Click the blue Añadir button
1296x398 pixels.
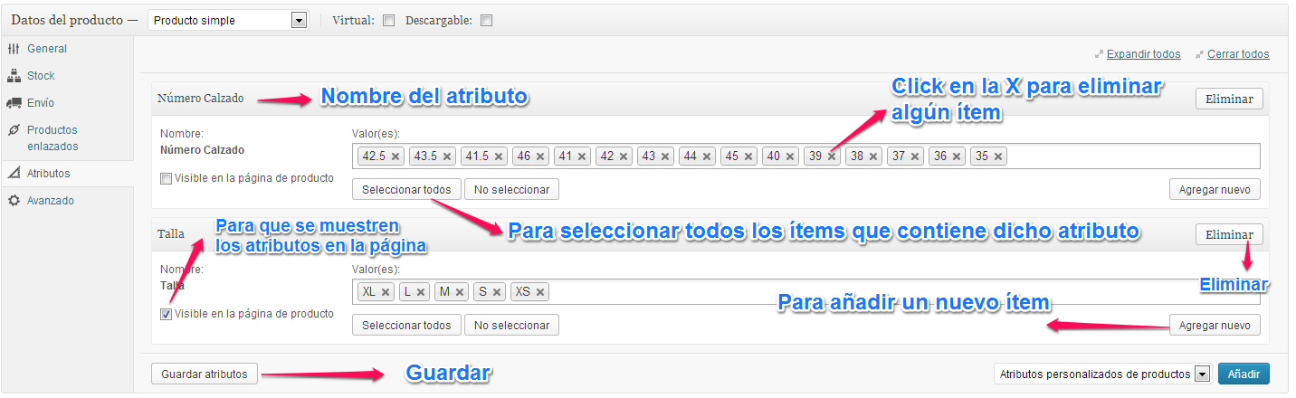coord(1244,374)
